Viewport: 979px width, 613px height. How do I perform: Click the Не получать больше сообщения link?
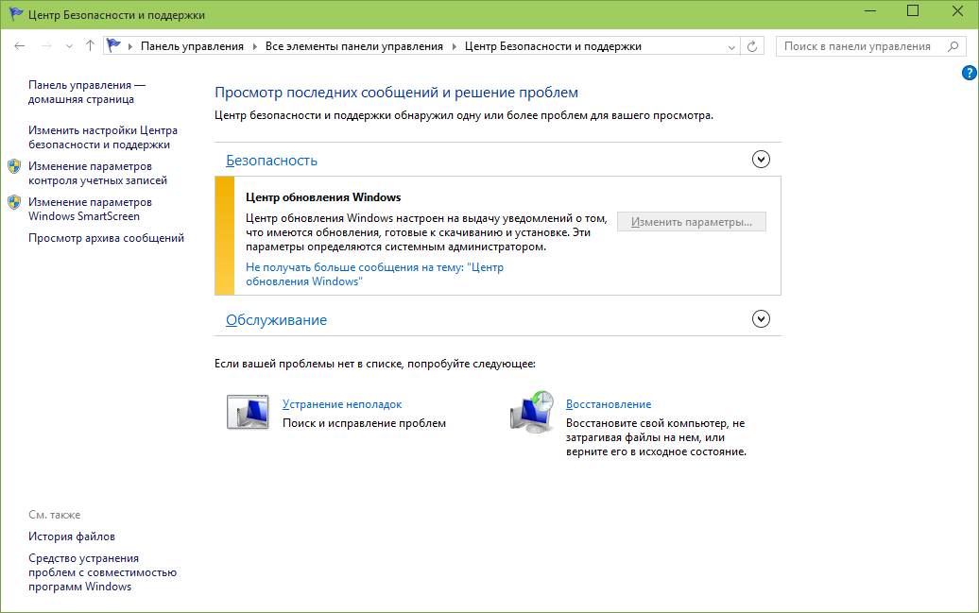374,274
